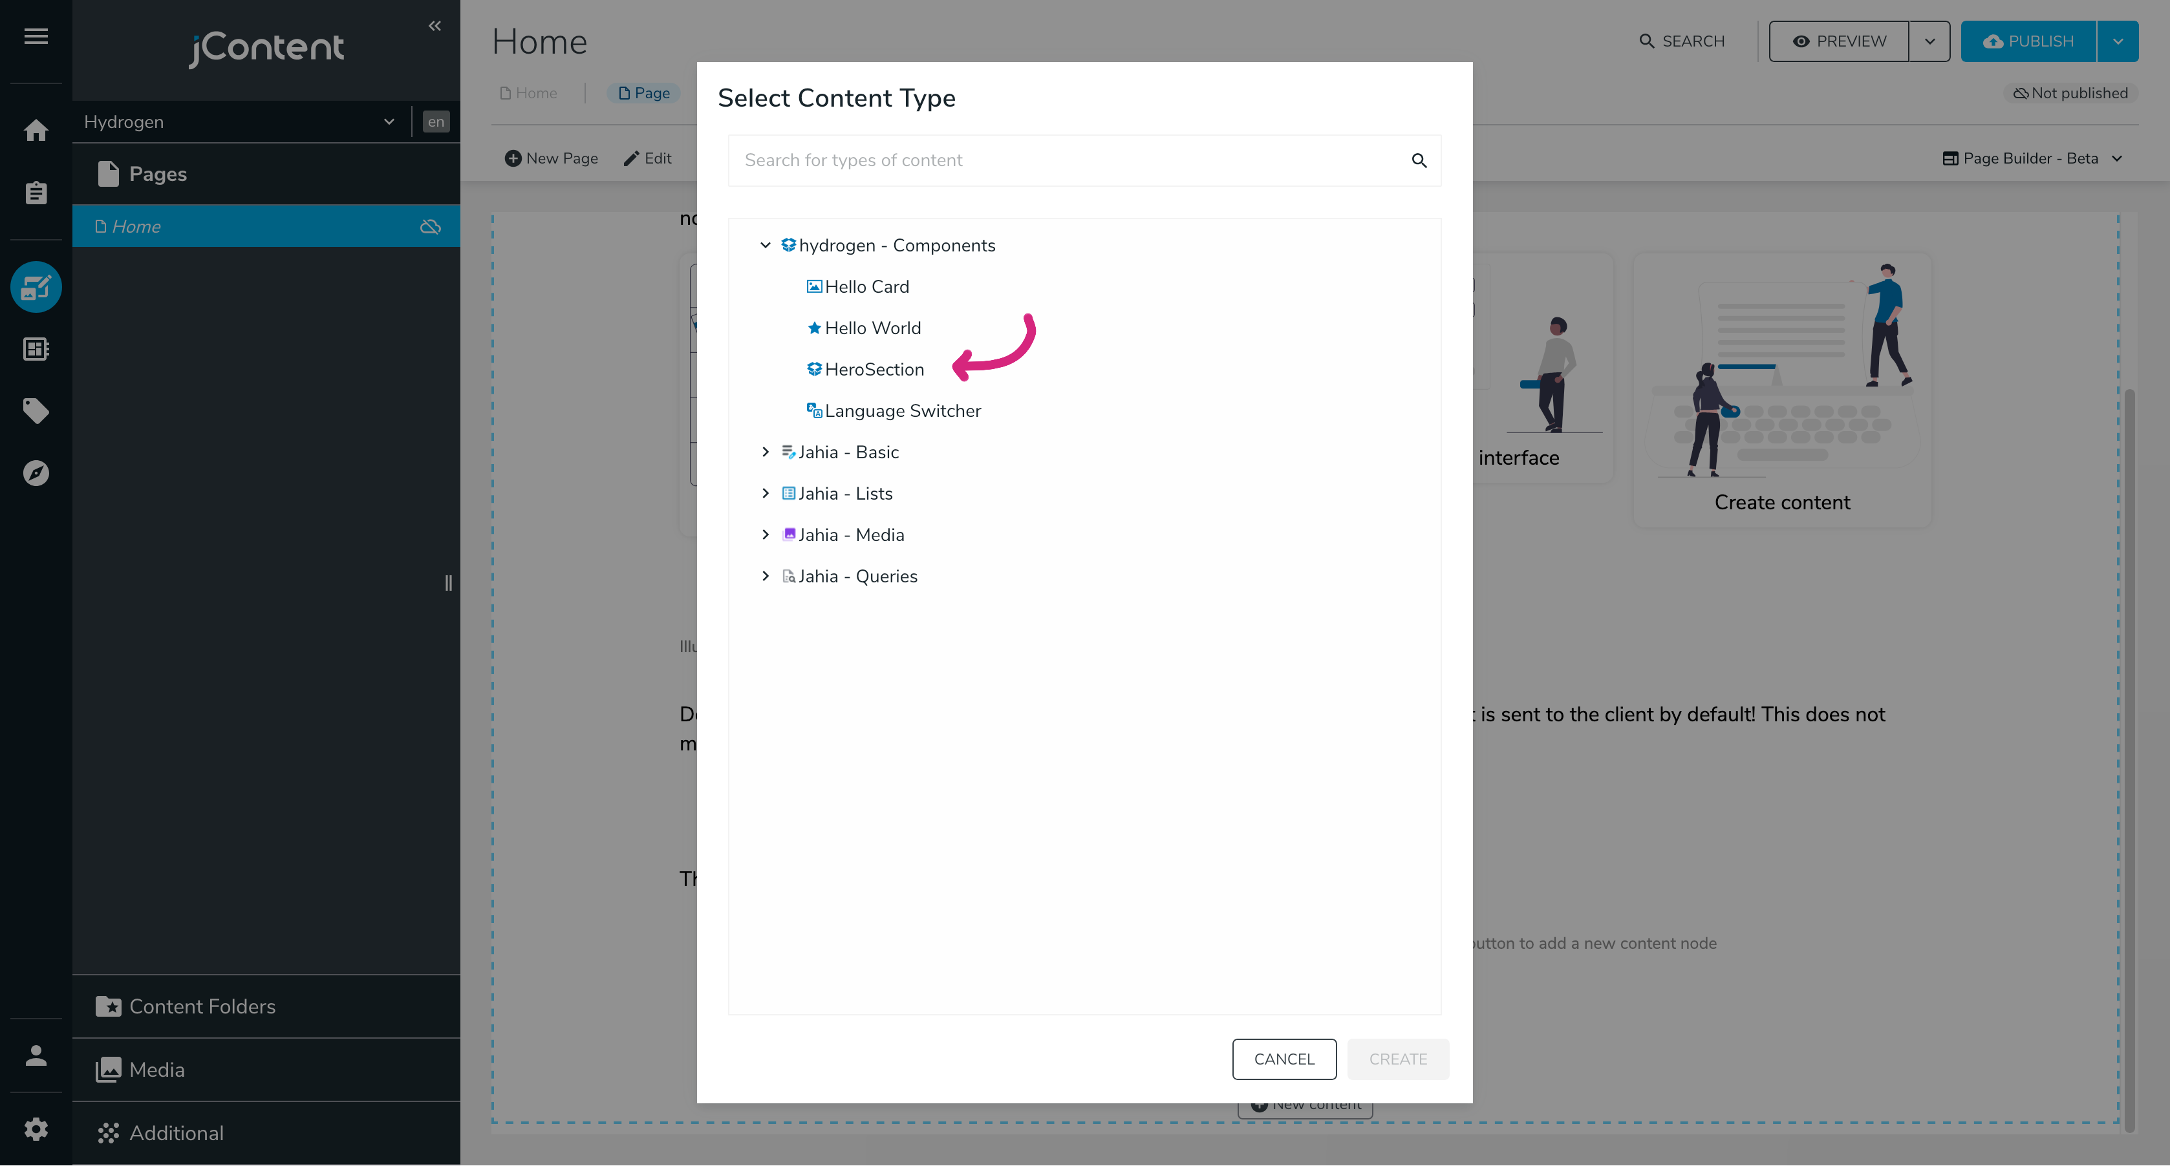
Task: Click Search for types of content field
Action: (x=1070, y=161)
